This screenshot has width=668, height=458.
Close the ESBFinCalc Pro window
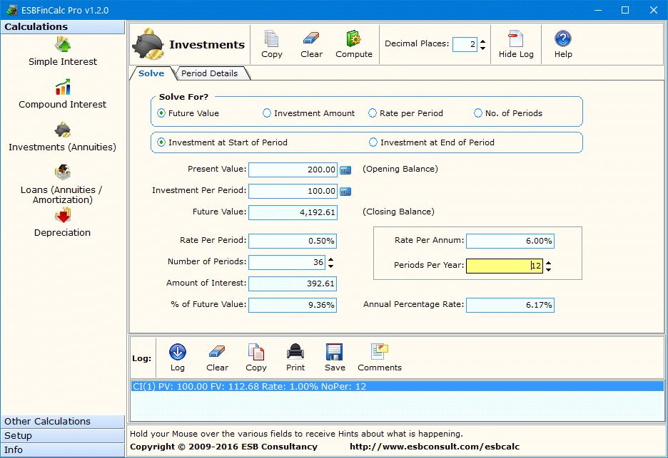tap(654, 10)
